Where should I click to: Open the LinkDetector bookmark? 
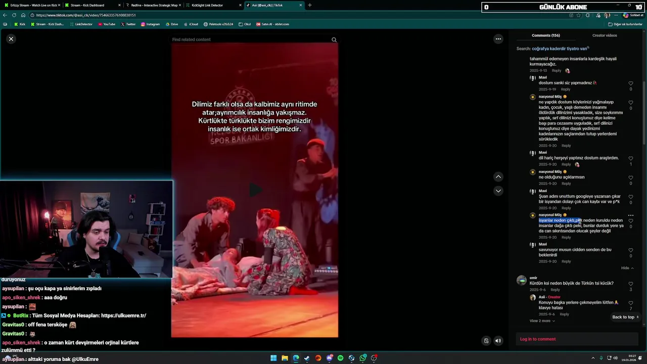pyautogui.click(x=81, y=24)
